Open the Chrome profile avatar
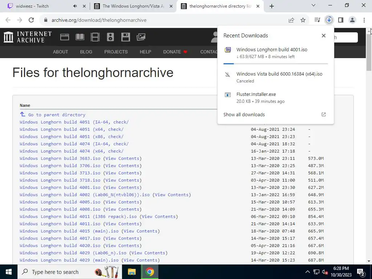Viewport: 372px width, 279px height. [x=352, y=20]
